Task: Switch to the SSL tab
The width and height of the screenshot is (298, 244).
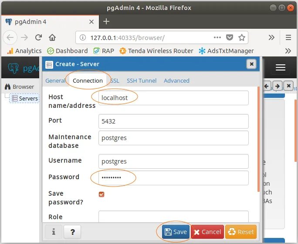Action: click(115, 80)
